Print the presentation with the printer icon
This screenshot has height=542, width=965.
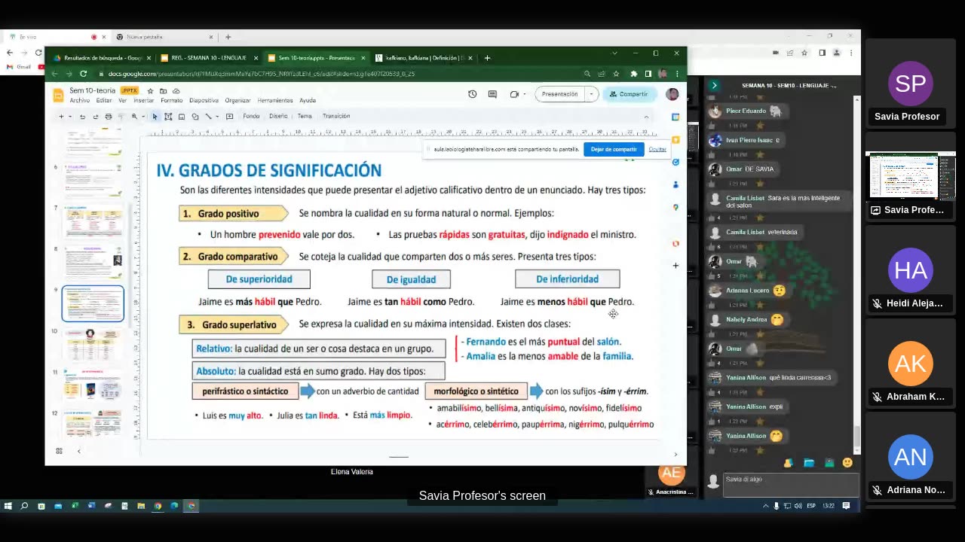pyautogui.click(x=108, y=116)
